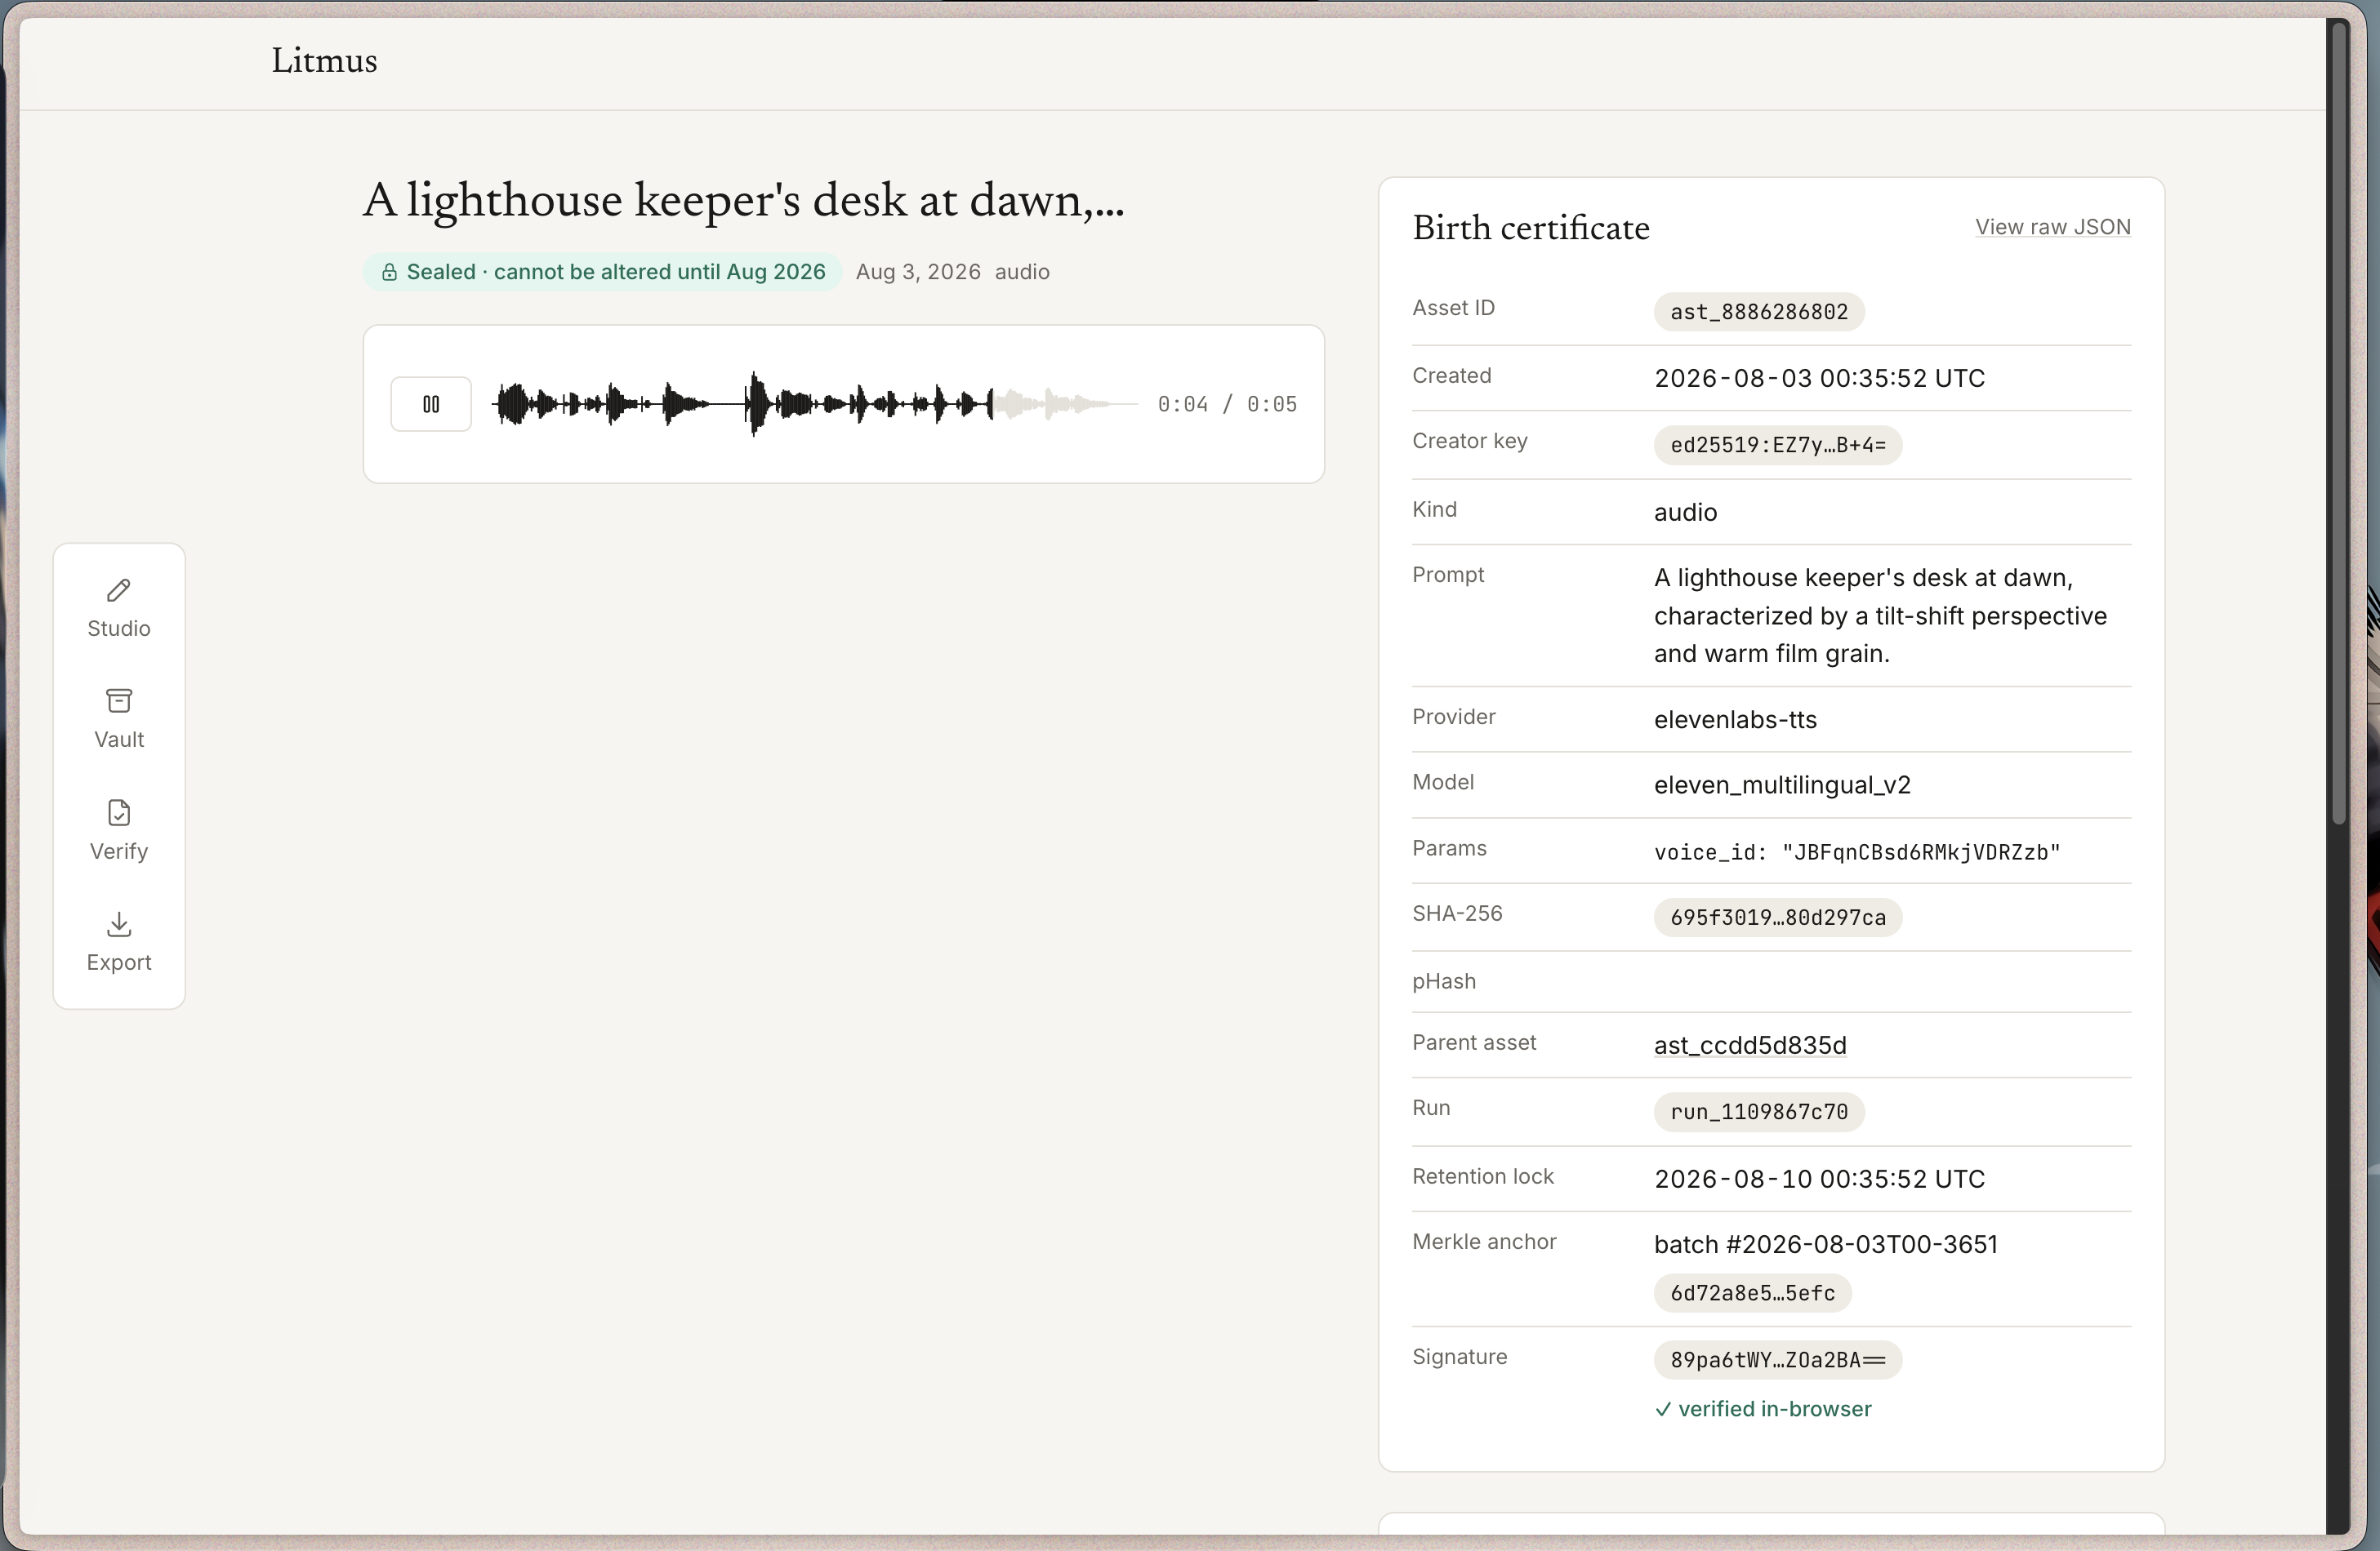Click the Sealed status badge
Screen dimensions: 2380x1551
point(602,272)
